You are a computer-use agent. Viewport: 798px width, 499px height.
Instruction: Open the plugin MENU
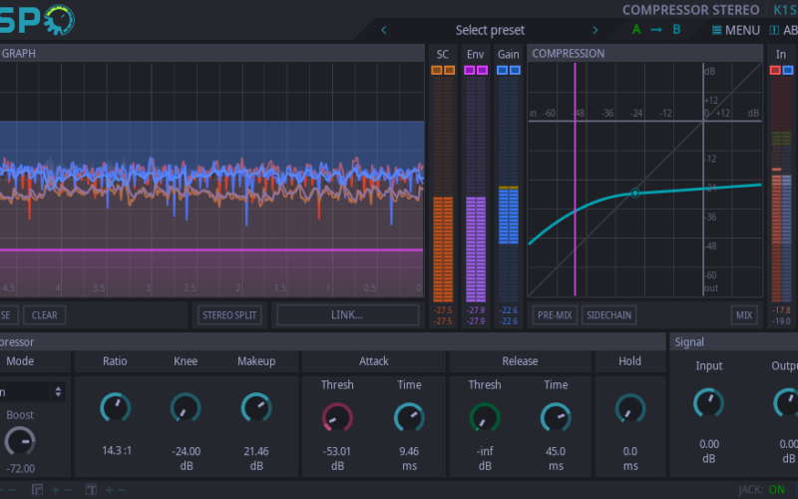click(735, 30)
